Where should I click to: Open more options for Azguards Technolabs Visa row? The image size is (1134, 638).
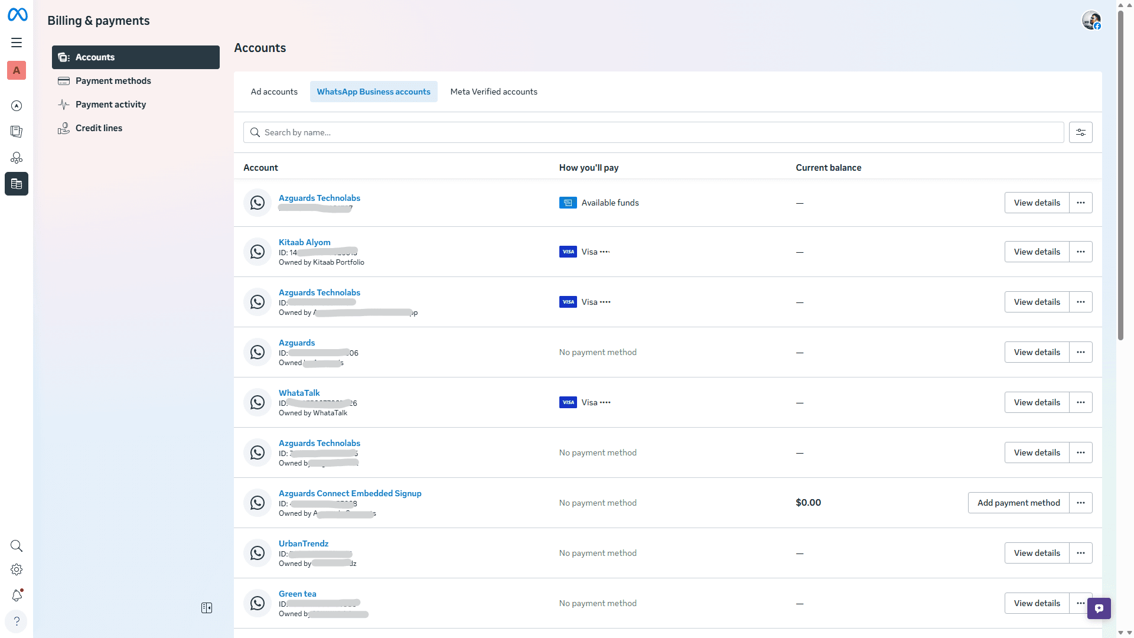click(1081, 302)
